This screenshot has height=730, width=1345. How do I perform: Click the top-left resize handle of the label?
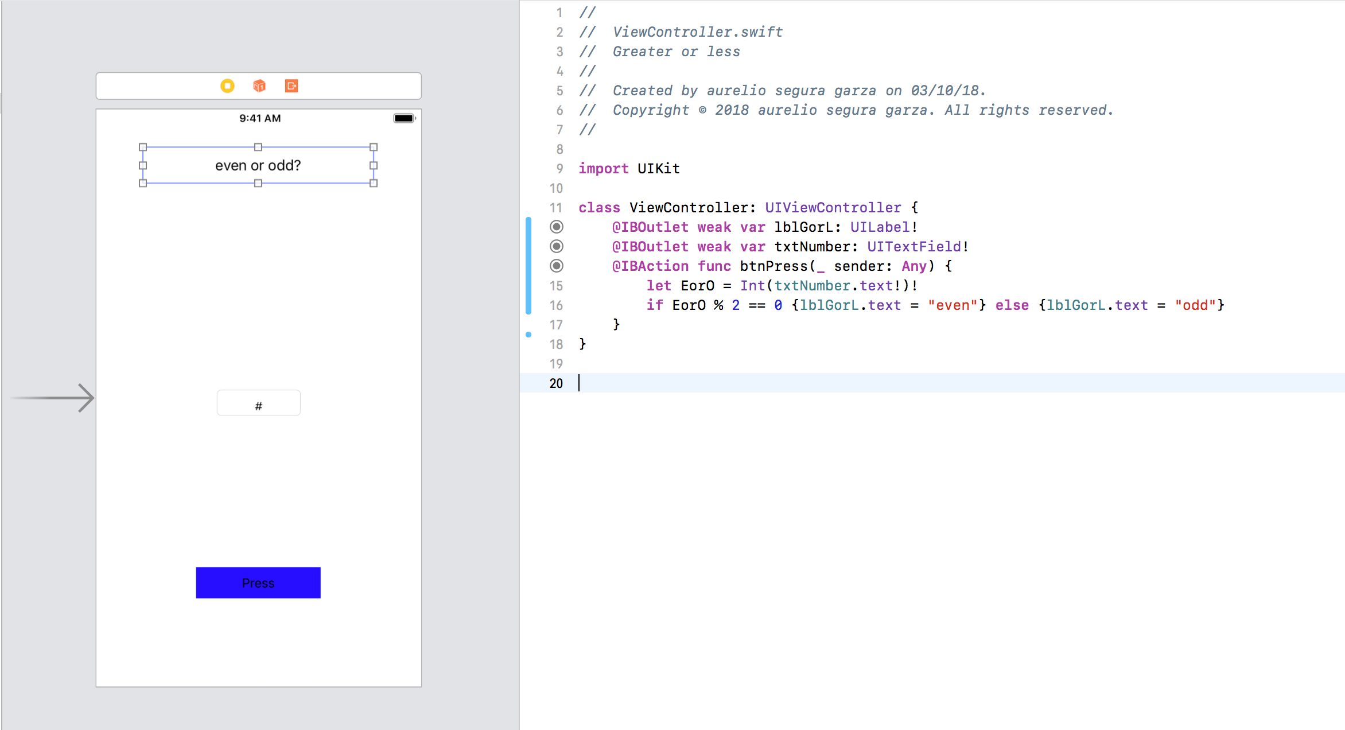coord(143,147)
